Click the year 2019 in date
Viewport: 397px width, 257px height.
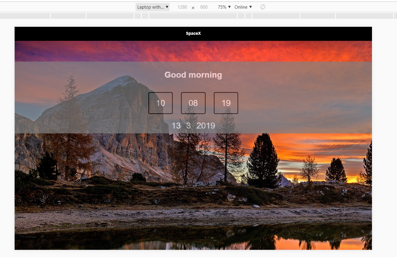click(x=206, y=126)
